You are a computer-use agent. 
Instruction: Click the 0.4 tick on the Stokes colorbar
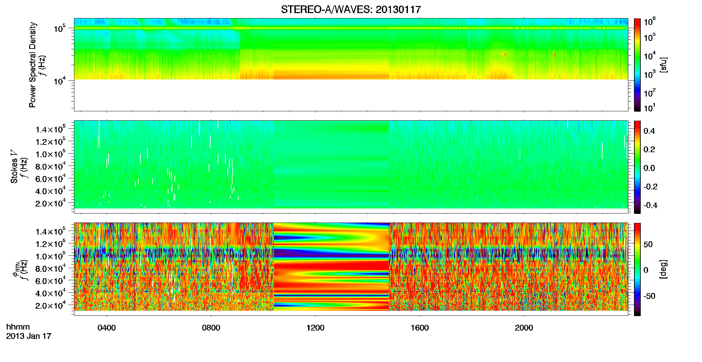(x=649, y=131)
